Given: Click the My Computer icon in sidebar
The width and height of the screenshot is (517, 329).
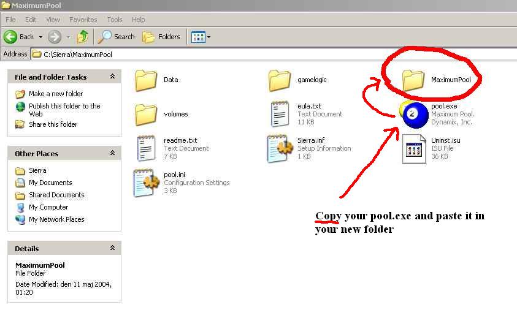Looking at the screenshot, I should coord(20,208).
